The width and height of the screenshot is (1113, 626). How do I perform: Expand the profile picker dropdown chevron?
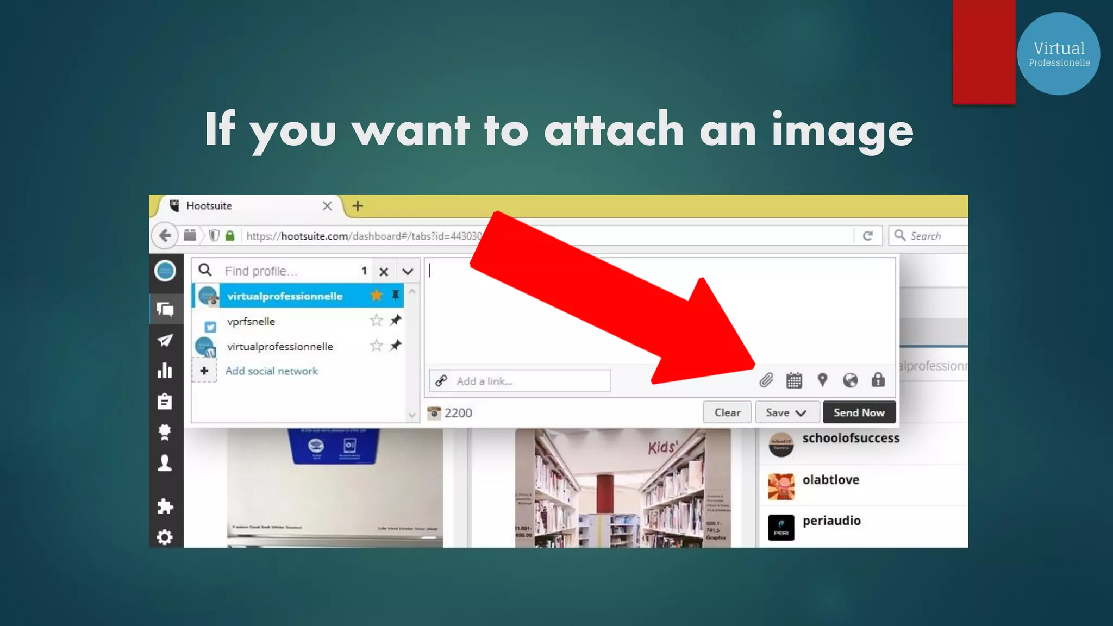pyautogui.click(x=408, y=272)
